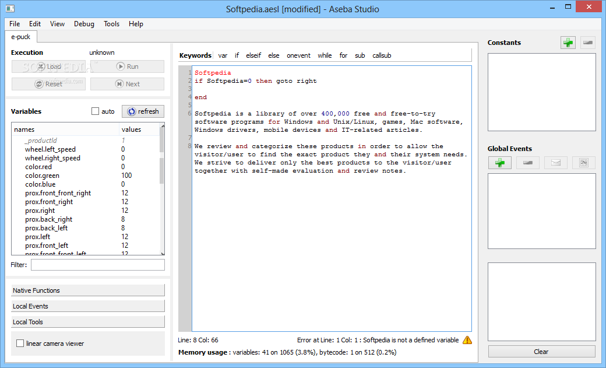
Task: Remove constant using the minus icon
Action: pos(588,43)
